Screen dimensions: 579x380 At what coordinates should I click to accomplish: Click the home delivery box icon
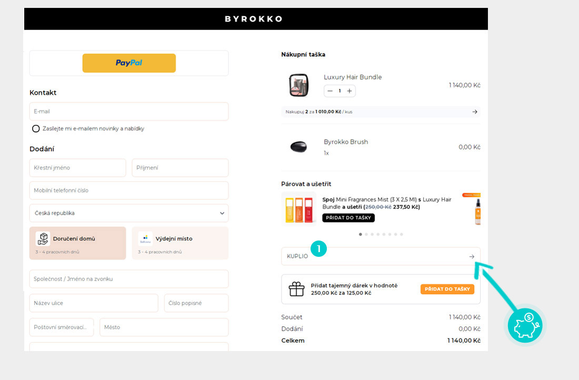pos(43,239)
